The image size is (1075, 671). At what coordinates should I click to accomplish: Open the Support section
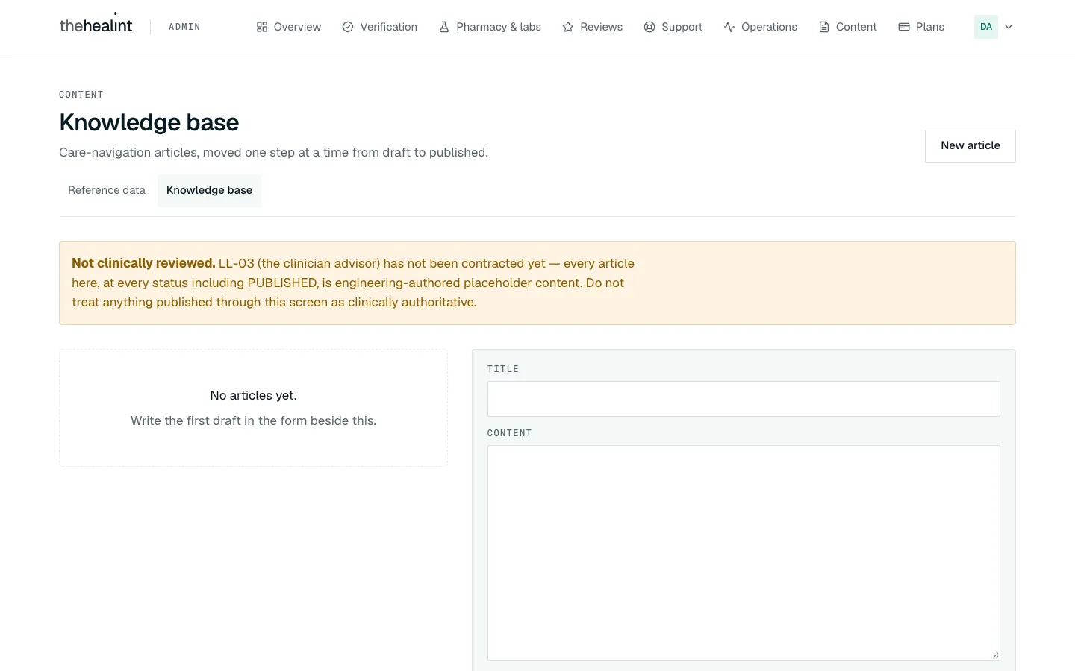(673, 27)
